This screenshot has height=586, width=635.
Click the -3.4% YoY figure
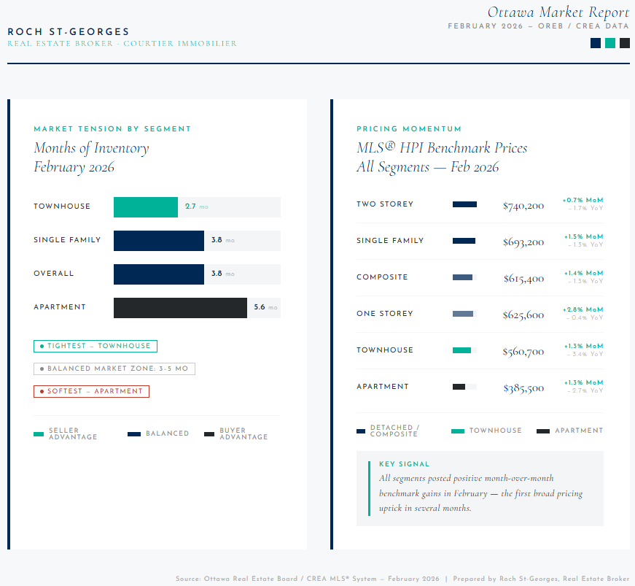[x=585, y=354]
